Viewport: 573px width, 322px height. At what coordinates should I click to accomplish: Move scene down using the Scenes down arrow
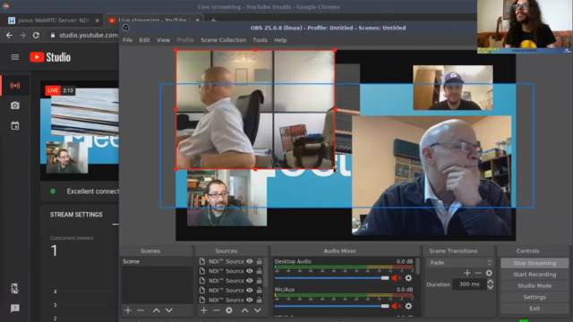pos(169,310)
